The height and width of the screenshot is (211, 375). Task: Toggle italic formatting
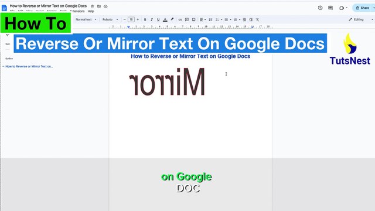click(x=152, y=19)
